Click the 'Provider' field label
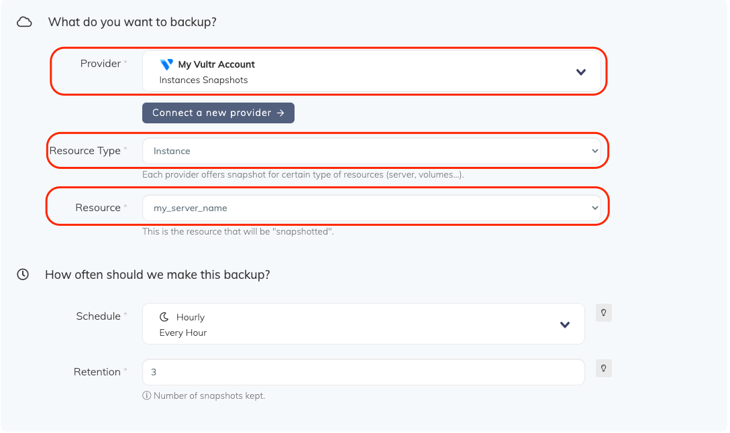 [101, 64]
